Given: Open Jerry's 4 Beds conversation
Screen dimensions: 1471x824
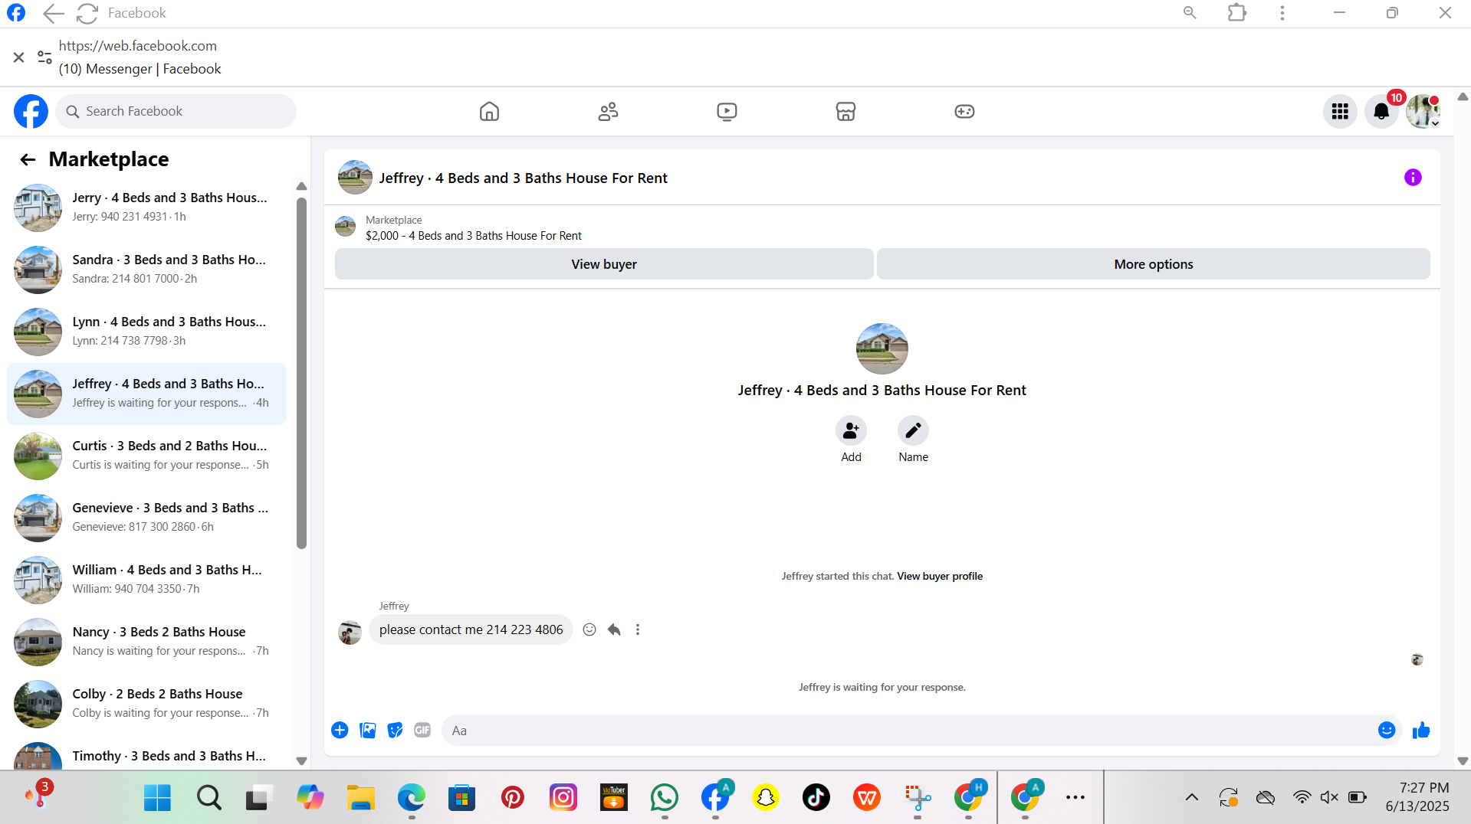Looking at the screenshot, I should point(146,208).
